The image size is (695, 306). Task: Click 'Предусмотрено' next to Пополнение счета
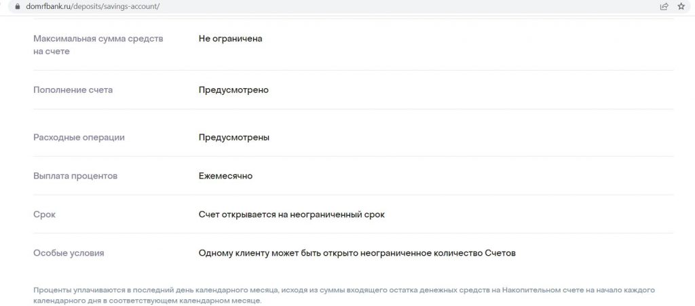(x=233, y=90)
